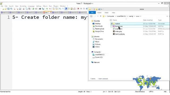Viewport: 170px width, 95px height.
Task: Select Documents under Libraries
Action: coord(99,39)
